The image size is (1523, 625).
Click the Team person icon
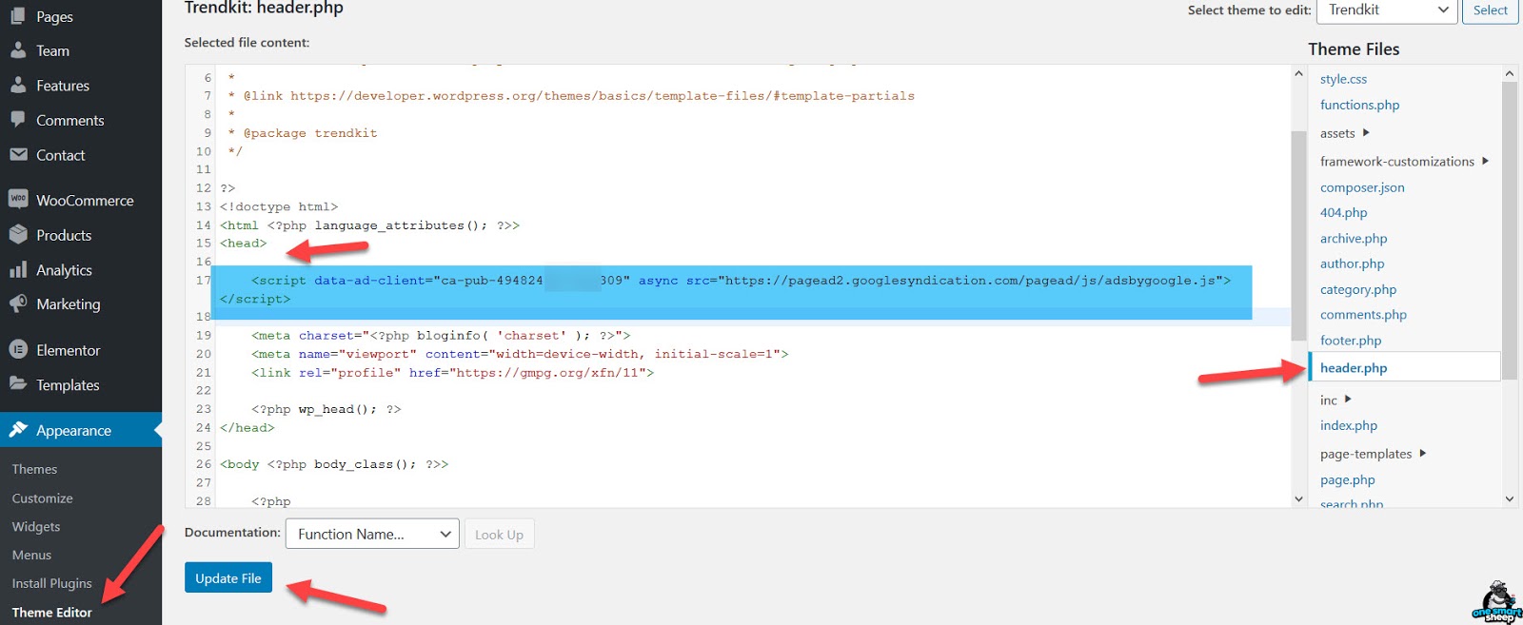pyautogui.click(x=18, y=50)
